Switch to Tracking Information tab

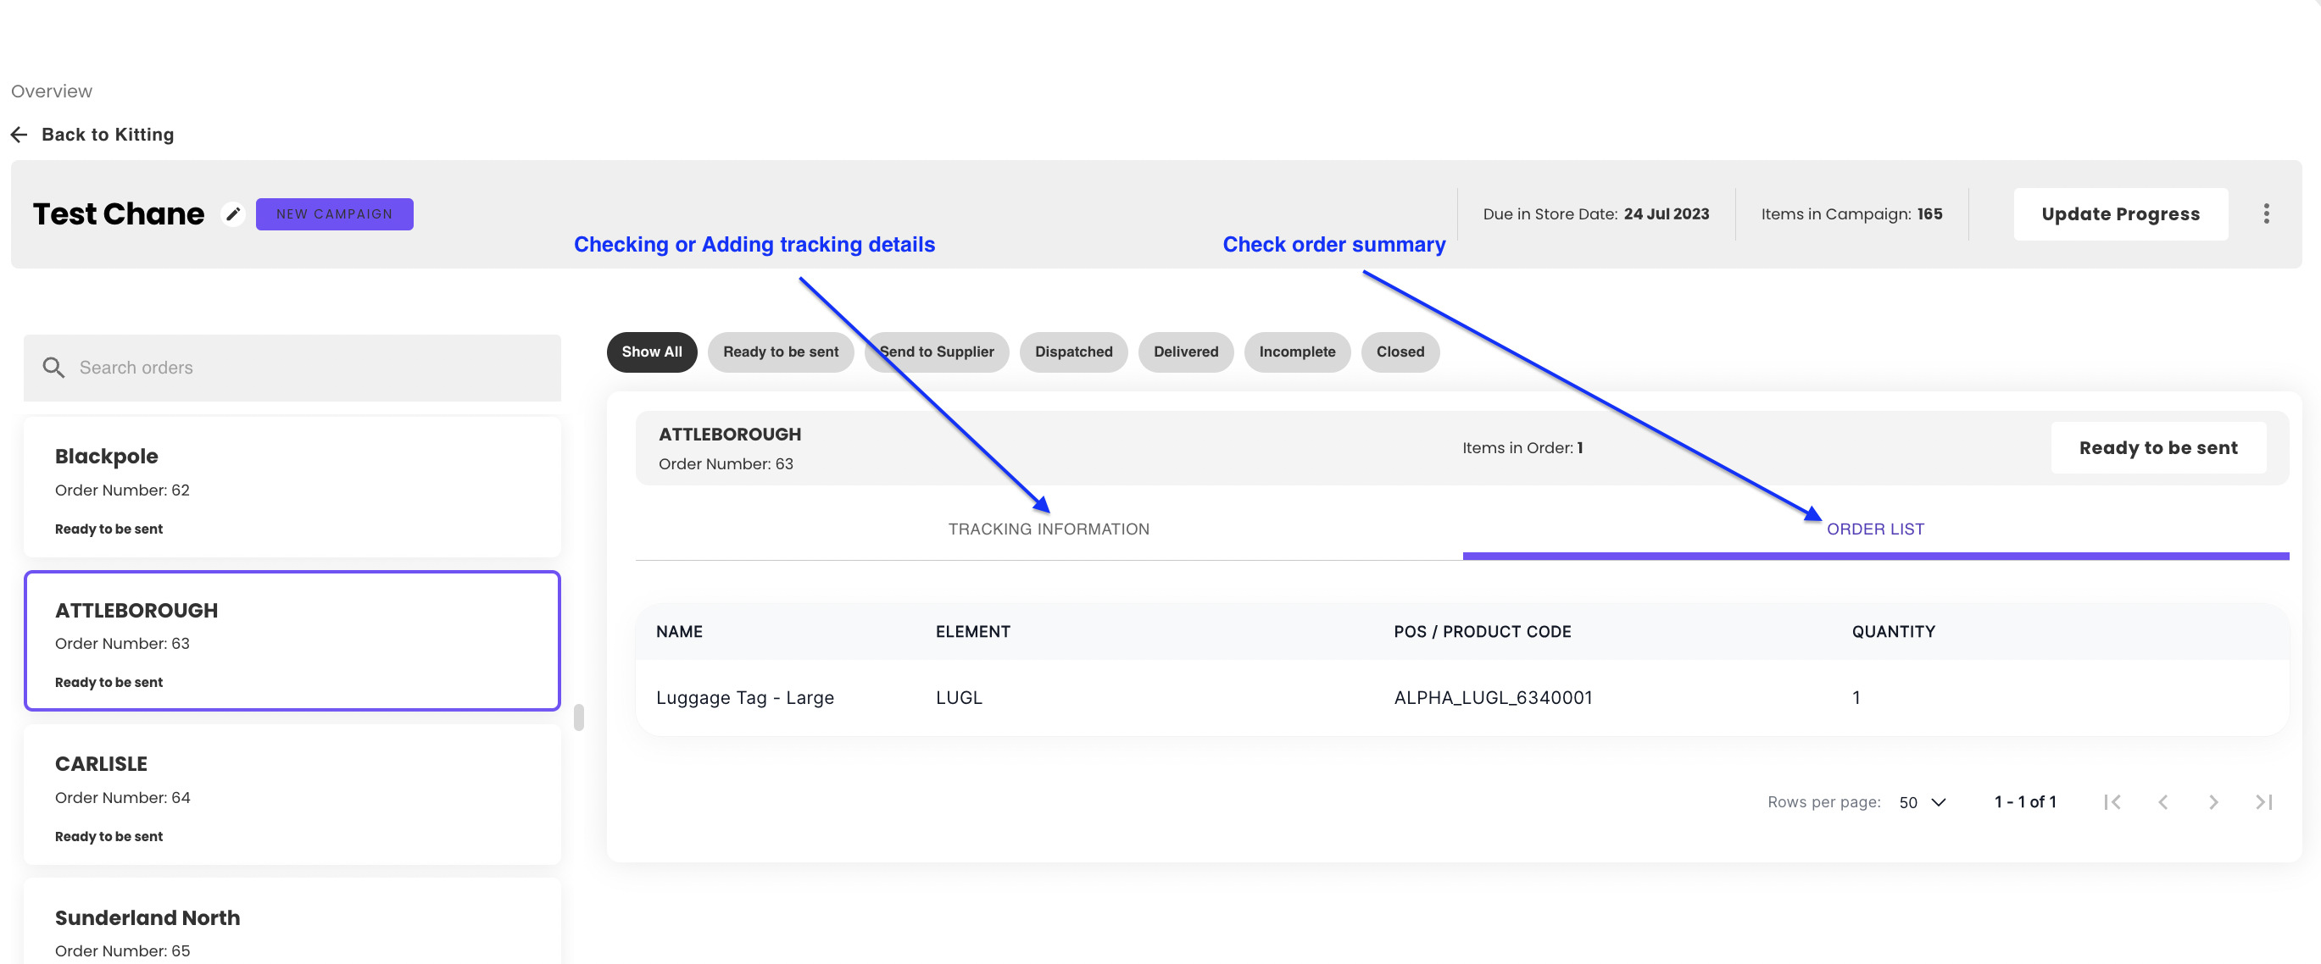click(x=1048, y=529)
